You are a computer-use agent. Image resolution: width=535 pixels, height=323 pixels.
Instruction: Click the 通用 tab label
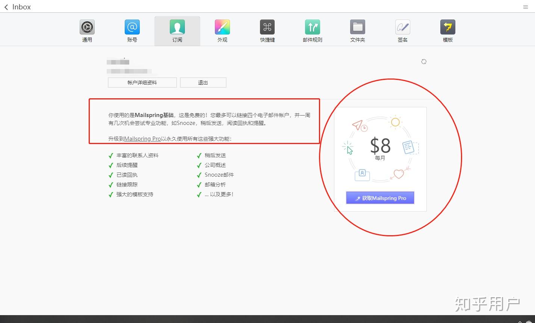click(x=87, y=40)
